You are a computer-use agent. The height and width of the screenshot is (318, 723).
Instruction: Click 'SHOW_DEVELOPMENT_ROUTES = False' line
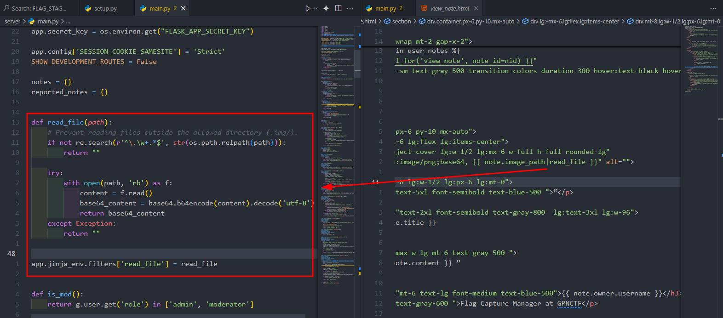94,62
